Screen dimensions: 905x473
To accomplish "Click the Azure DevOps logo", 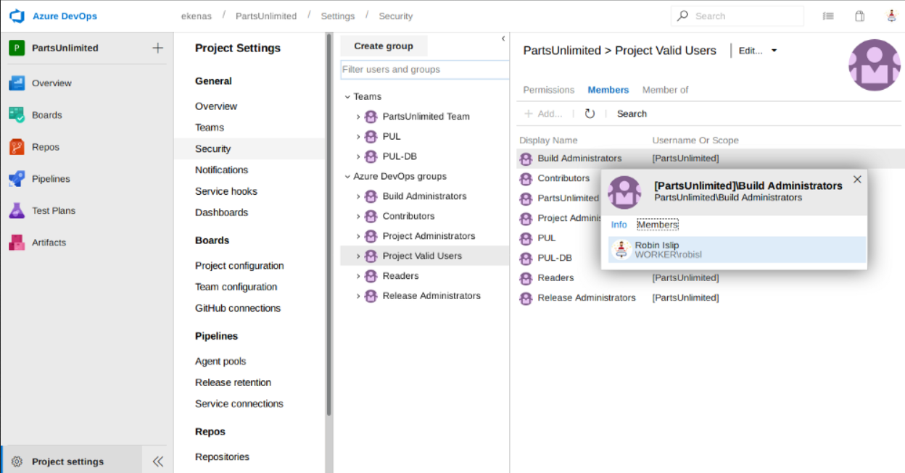I will point(17,16).
